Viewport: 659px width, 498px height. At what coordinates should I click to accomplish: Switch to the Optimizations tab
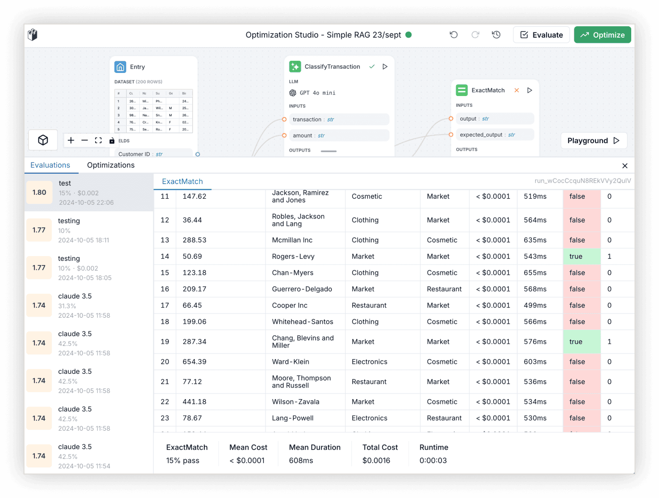point(111,165)
